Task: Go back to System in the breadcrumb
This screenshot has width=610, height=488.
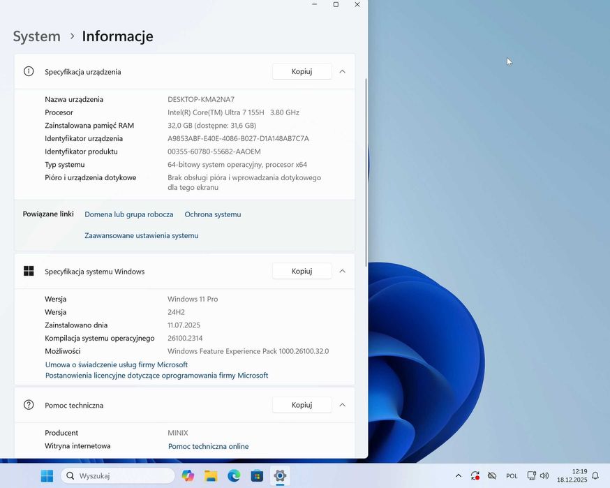Action: (x=37, y=36)
